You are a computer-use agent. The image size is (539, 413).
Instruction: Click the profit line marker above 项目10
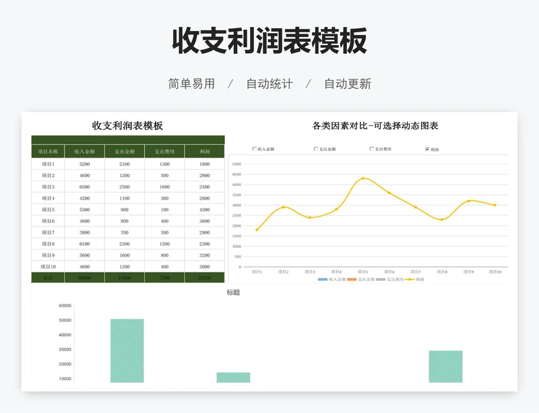tap(495, 205)
